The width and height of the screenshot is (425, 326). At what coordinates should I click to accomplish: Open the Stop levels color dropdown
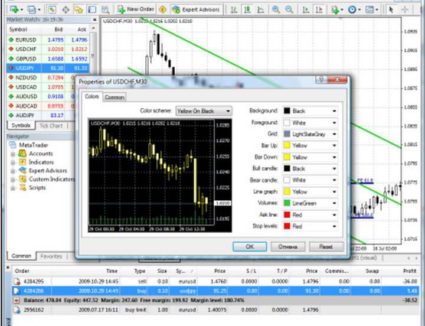[310, 226]
